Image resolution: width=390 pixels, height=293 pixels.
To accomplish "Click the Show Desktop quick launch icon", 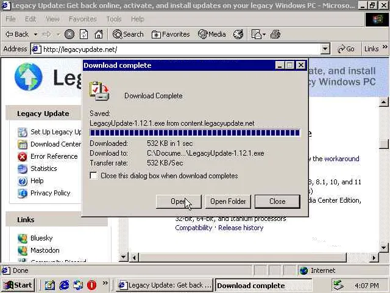I will pyautogui.click(x=50, y=285).
